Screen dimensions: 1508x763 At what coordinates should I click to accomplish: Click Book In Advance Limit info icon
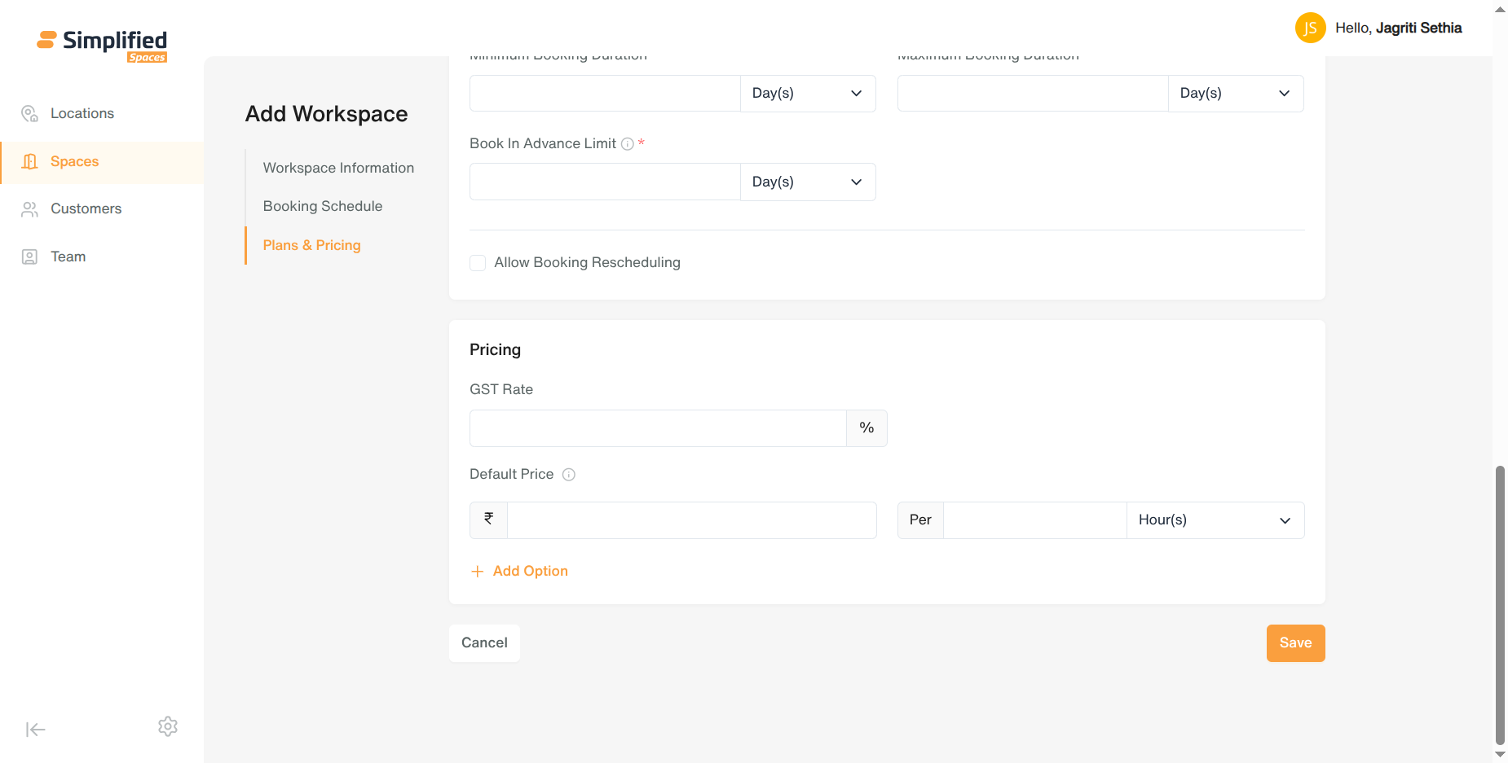[628, 144]
